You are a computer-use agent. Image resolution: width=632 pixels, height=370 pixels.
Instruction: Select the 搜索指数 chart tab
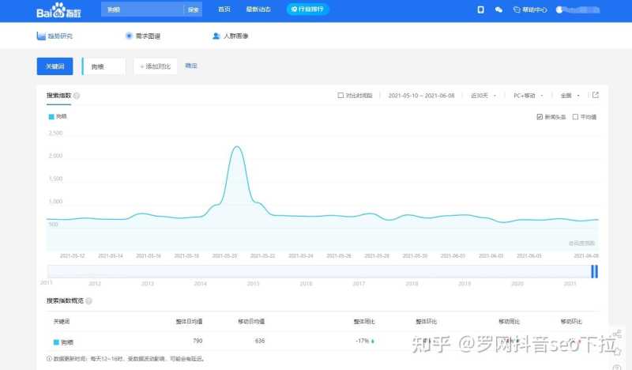tap(58, 96)
